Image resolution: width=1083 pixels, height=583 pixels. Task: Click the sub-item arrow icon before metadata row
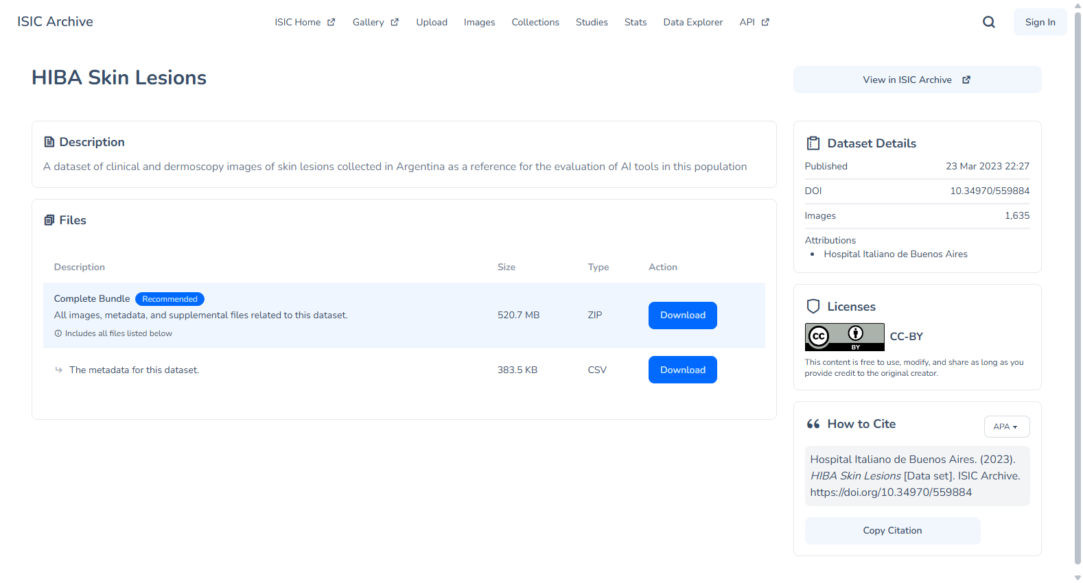(x=58, y=370)
